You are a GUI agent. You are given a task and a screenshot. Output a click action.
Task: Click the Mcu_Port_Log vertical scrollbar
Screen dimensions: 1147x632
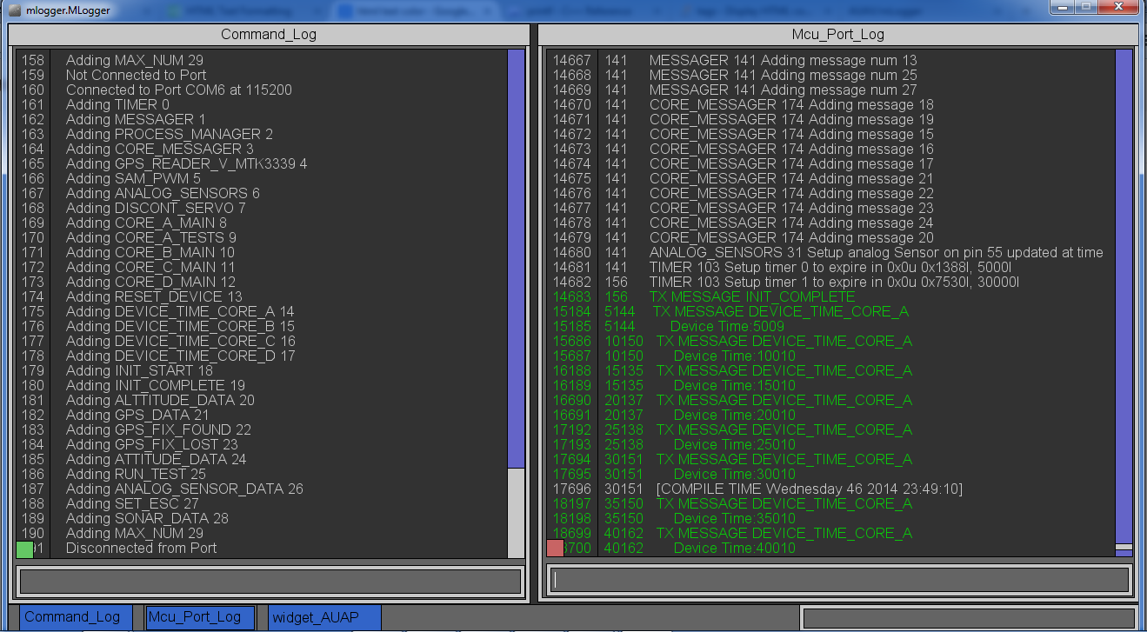(1124, 296)
